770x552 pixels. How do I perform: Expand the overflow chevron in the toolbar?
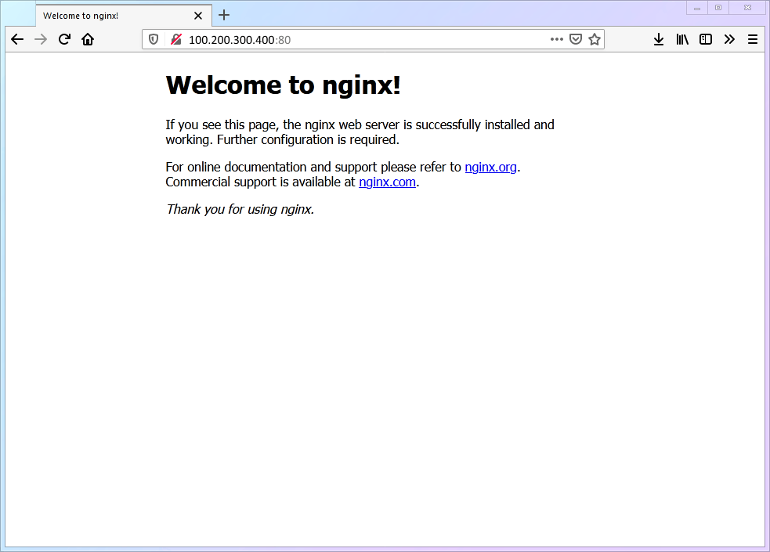[729, 39]
